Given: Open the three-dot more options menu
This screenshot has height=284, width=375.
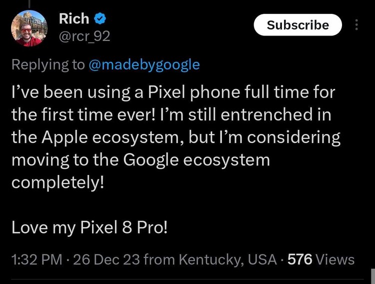Looking at the screenshot, I should click(356, 25).
